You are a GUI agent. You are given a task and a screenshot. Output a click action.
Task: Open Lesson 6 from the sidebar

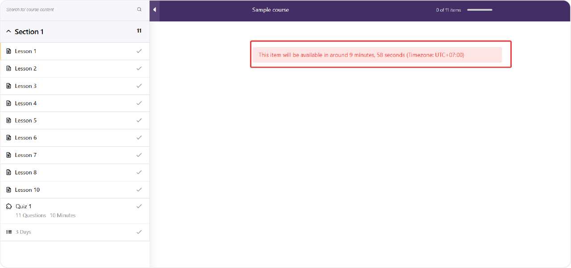pyautogui.click(x=26, y=138)
